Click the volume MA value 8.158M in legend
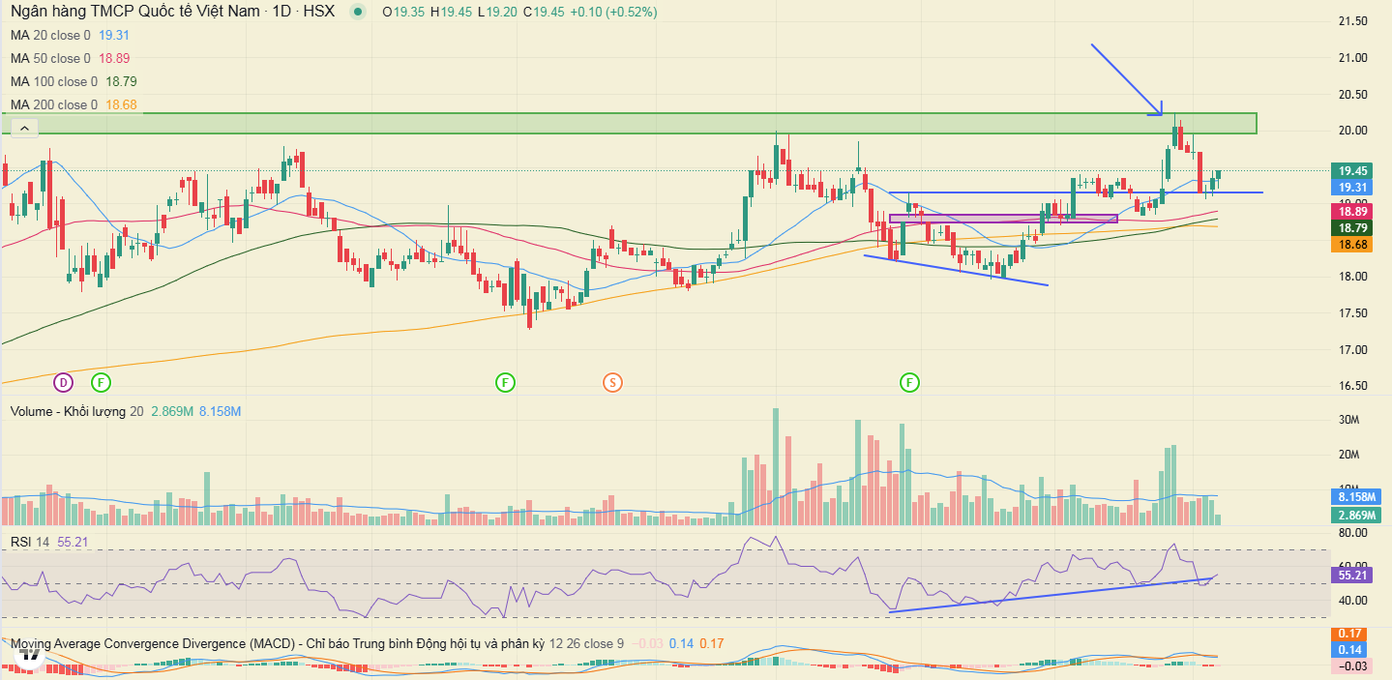Image resolution: width=1392 pixels, height=680 pixels. tap(220, 411)
